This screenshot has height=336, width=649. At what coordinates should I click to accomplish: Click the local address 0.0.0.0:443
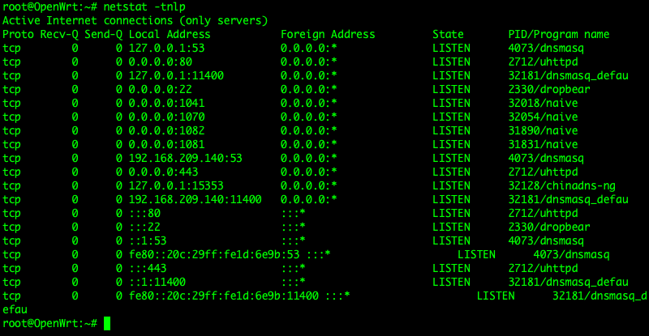click(x=163, y=172)
